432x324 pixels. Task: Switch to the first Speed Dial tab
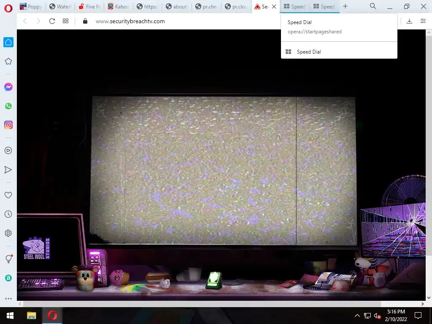[294, 7]
